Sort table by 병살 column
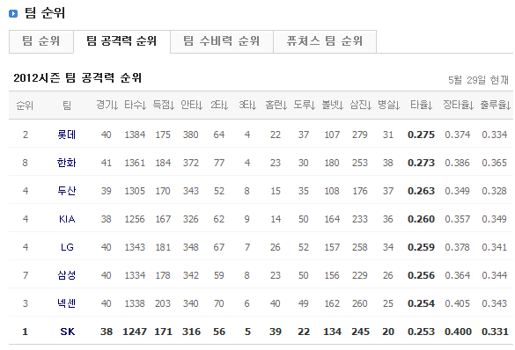The height and width of the screenshot is (350, 515). pos(388,105)
